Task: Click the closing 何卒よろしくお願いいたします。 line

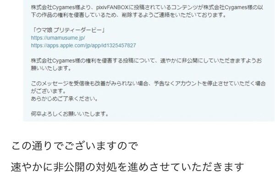Action: (x=70, y=114)
